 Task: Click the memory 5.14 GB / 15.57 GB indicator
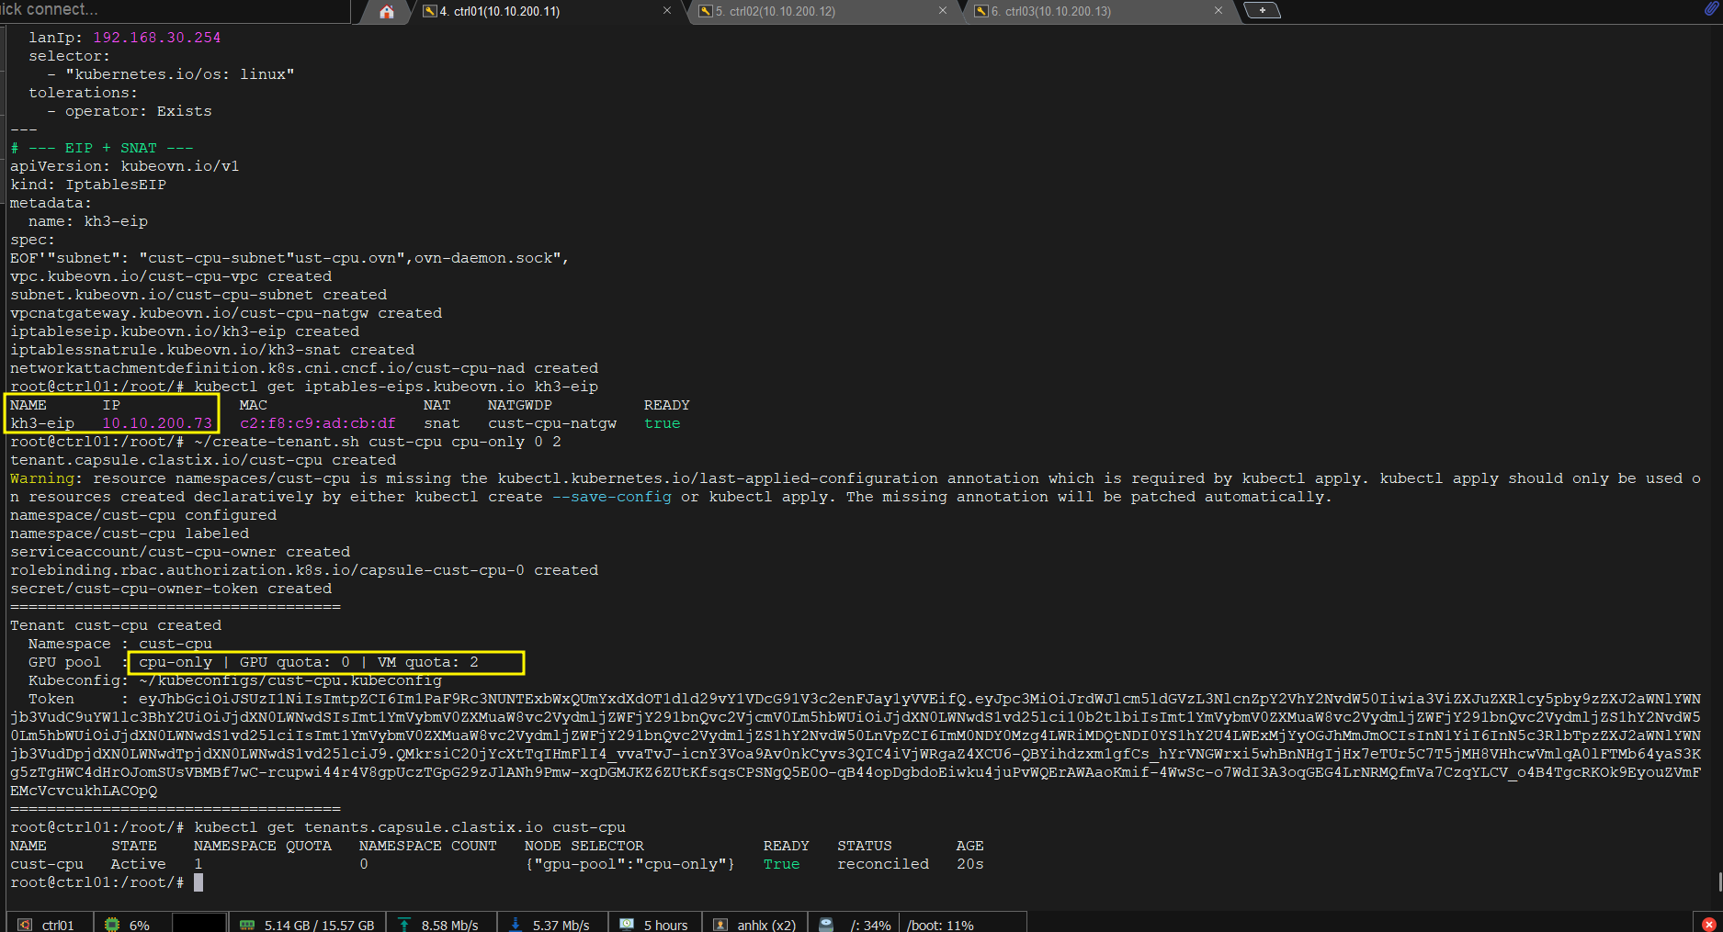pos(308,925)
